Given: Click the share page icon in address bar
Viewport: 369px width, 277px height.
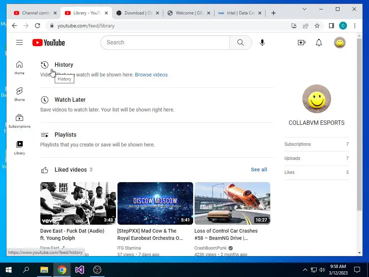Looking at the screenshot, I should [306, 26].
